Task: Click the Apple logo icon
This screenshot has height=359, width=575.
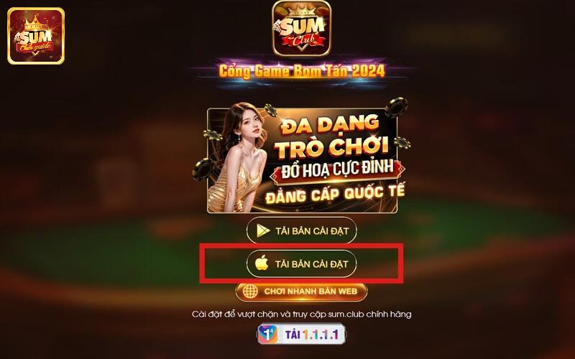Action: pos(262,263)
